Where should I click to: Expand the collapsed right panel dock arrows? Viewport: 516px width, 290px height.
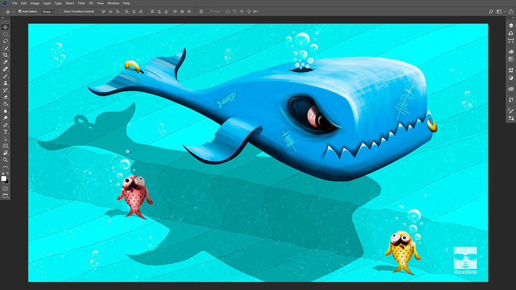[513, 18]
